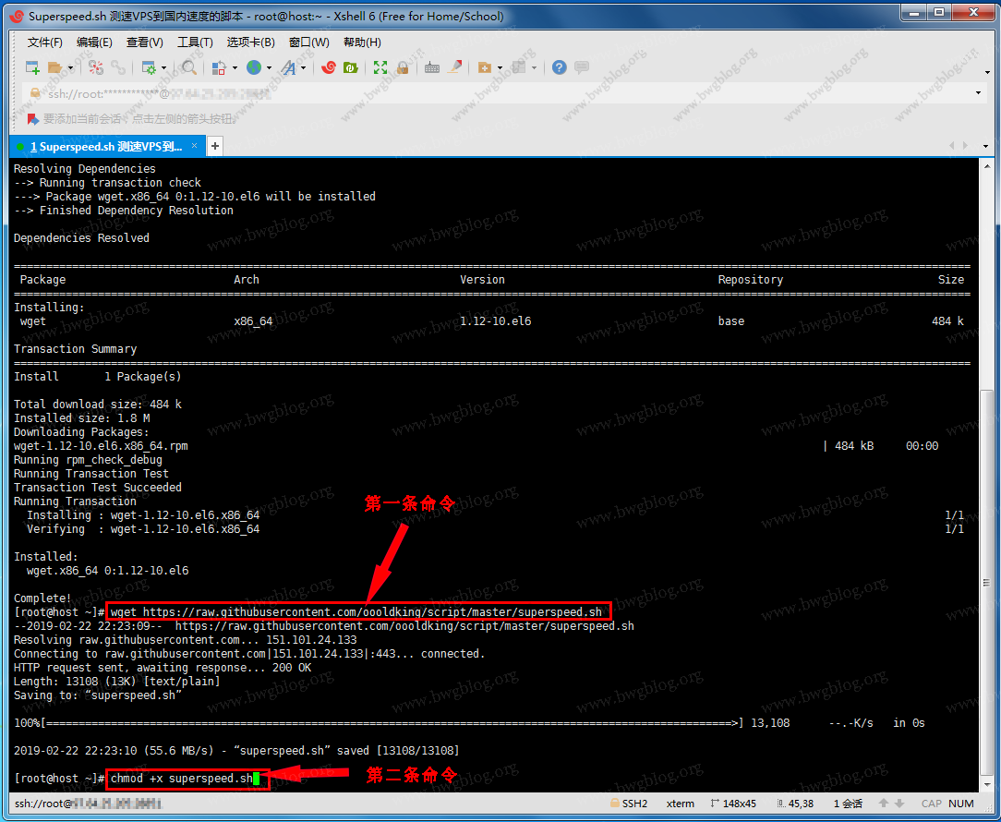
Task: Click the Xshell logo in the title bar
Action: (18, 16)
